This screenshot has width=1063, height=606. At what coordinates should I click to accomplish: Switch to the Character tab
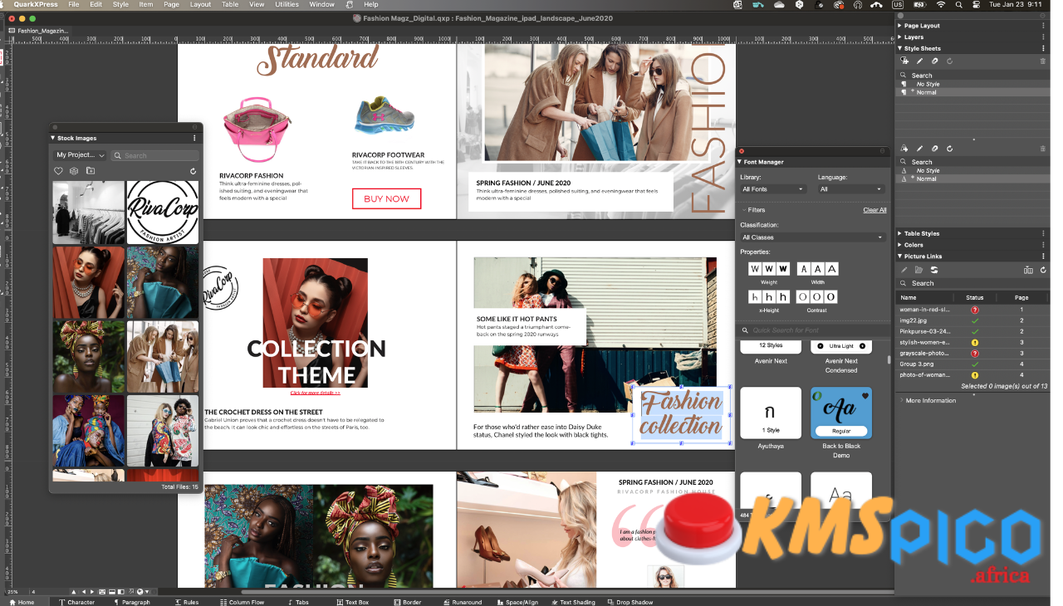[76, 602]
